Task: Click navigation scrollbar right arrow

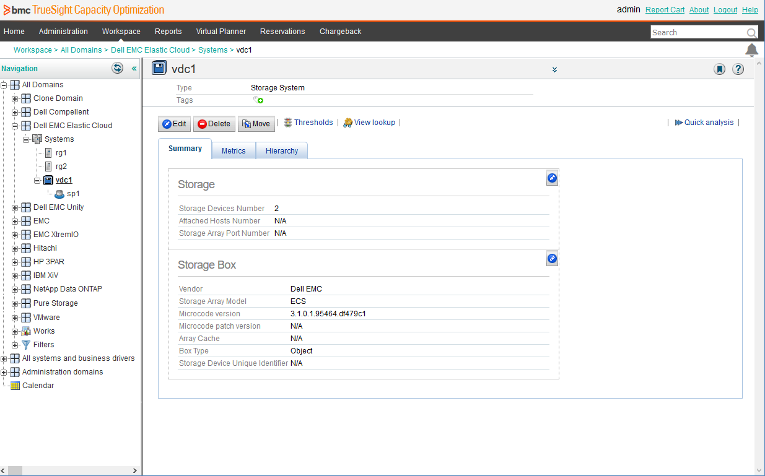Action: 135,471
